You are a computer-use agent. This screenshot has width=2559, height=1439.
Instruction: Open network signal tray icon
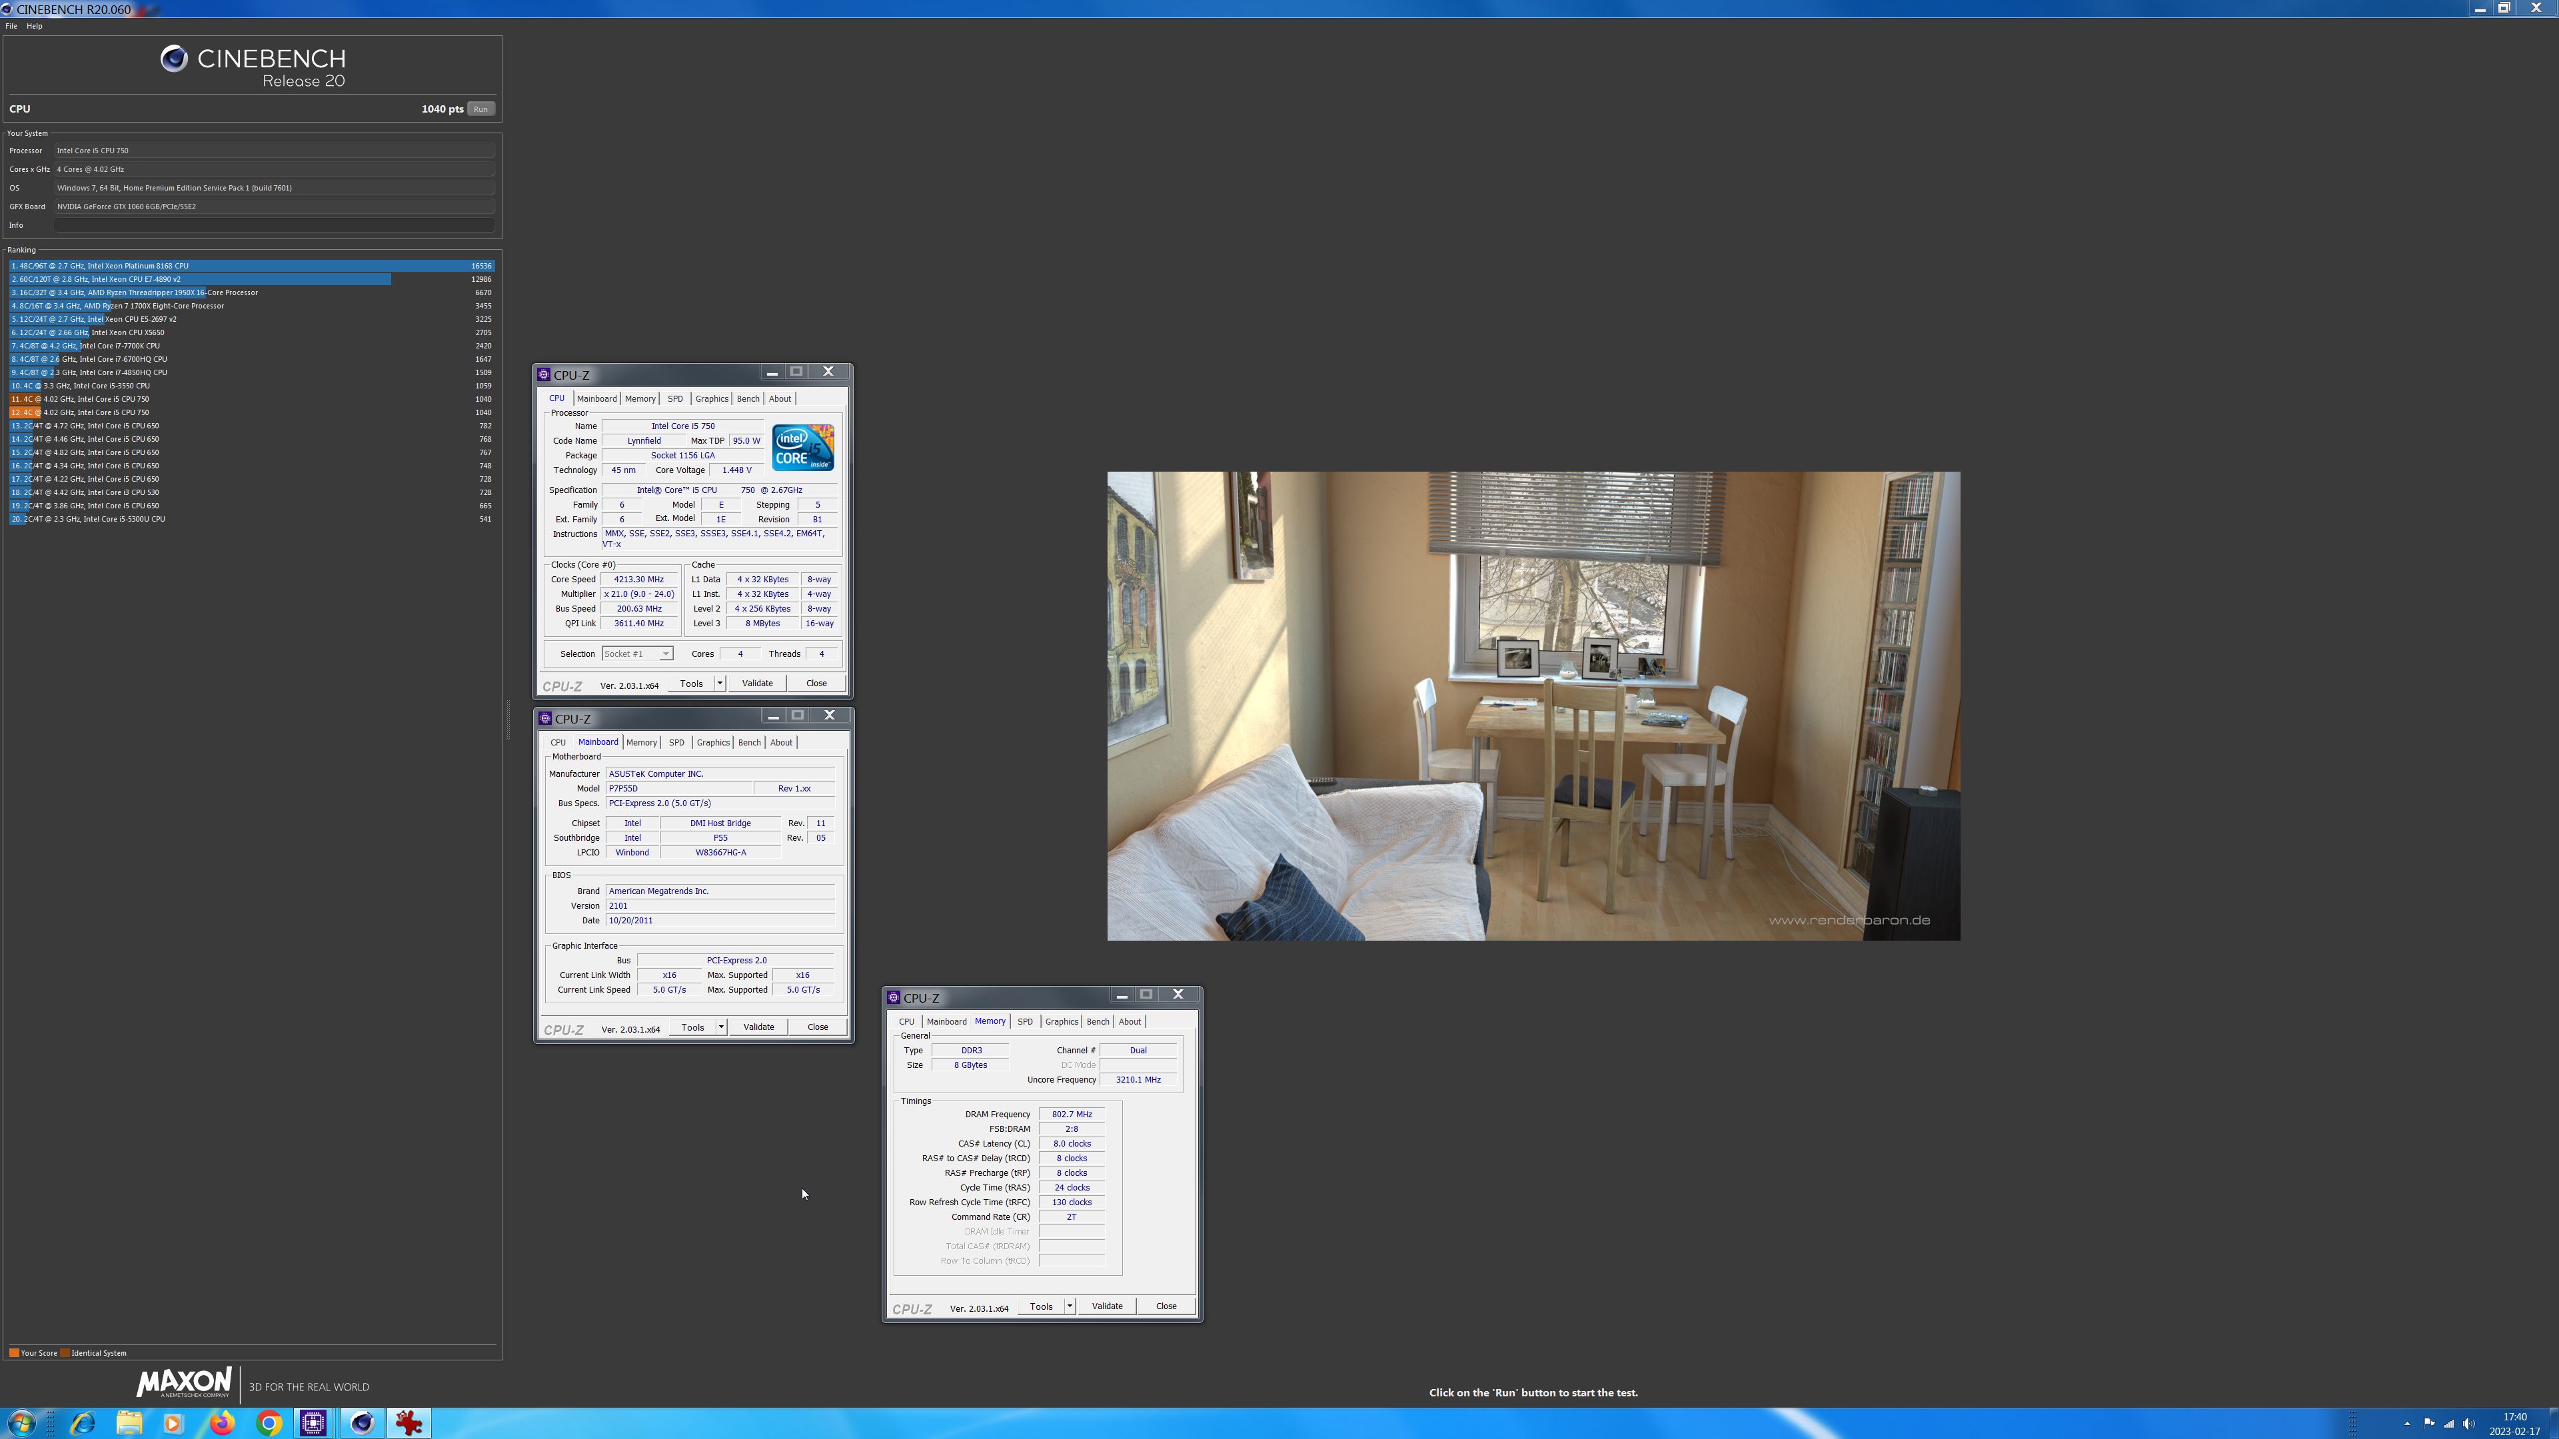point(2449,1424)
